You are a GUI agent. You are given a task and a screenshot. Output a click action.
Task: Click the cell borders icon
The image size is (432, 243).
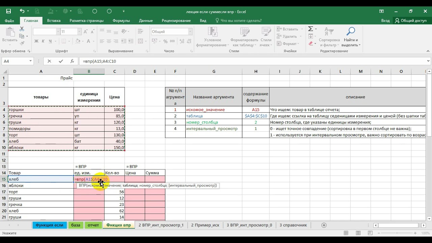click(x=63, y=41)
